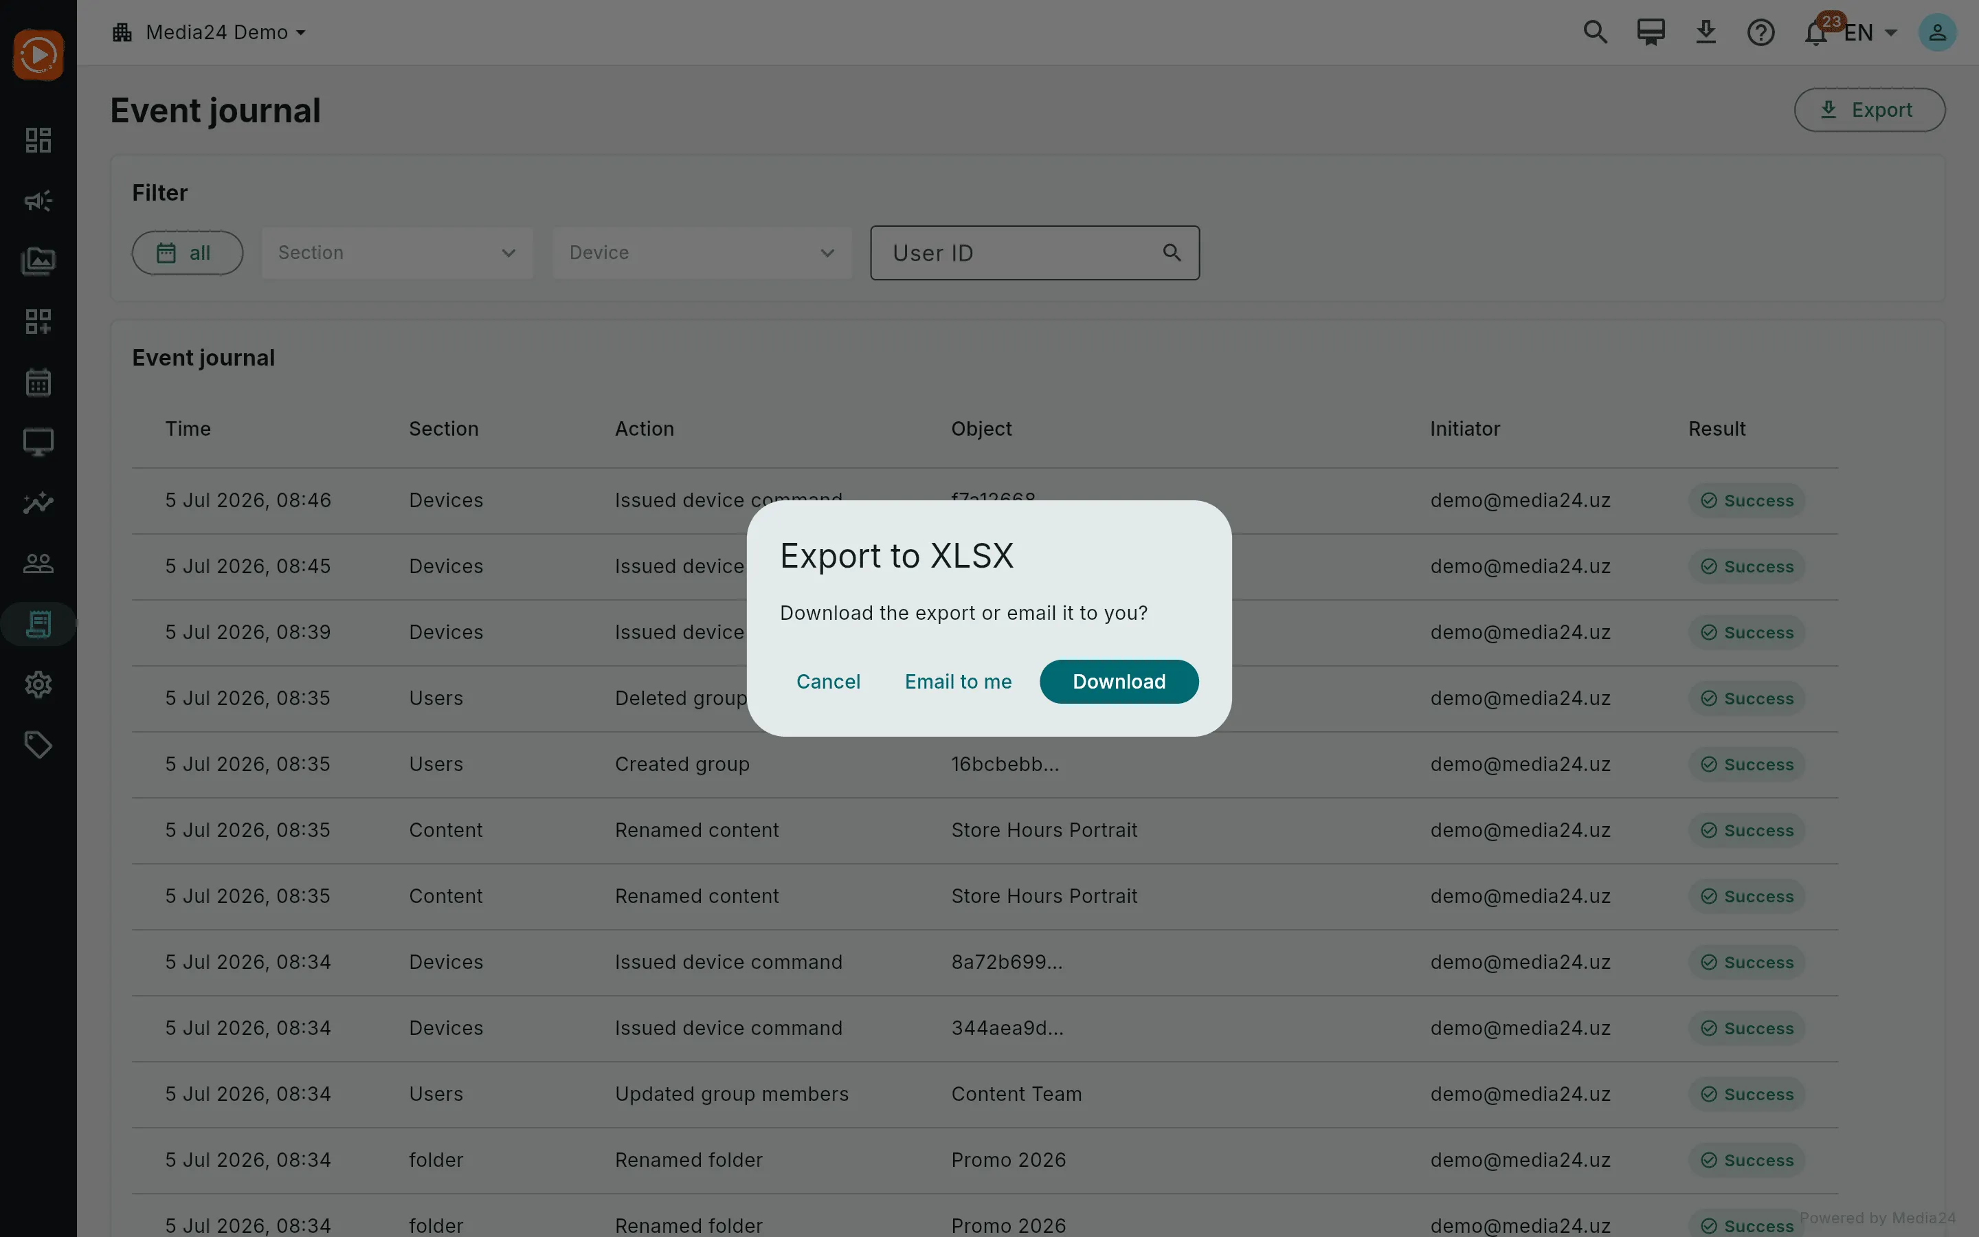Open the media library images icon

(38, 261)
